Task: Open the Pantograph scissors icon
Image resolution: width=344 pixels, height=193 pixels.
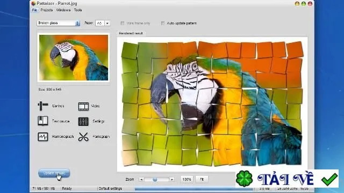Action: (83, 137)
